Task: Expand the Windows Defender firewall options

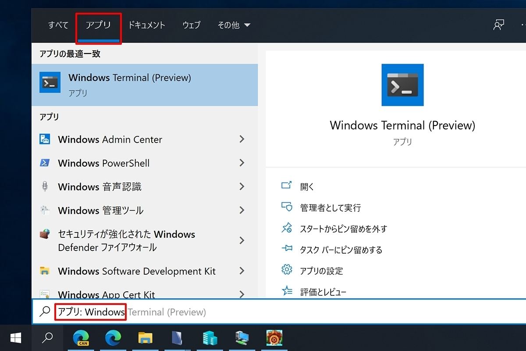Action: click(x=242, y=240)
